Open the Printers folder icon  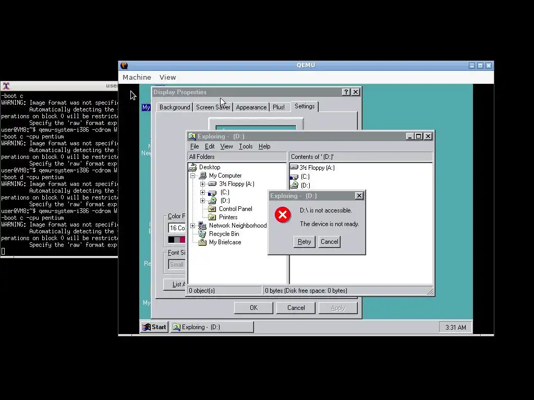[x=212, y=217]
